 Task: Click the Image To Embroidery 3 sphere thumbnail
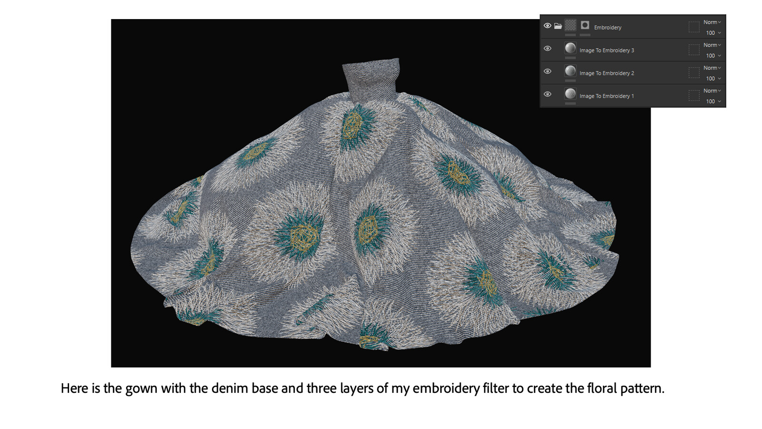coord(570,48)
